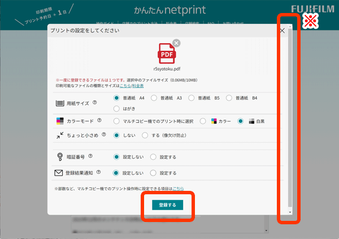Click the プリントの設定をしてください dialog title
This screenshot has width=339, height=239.
click(x=85, y=31)
